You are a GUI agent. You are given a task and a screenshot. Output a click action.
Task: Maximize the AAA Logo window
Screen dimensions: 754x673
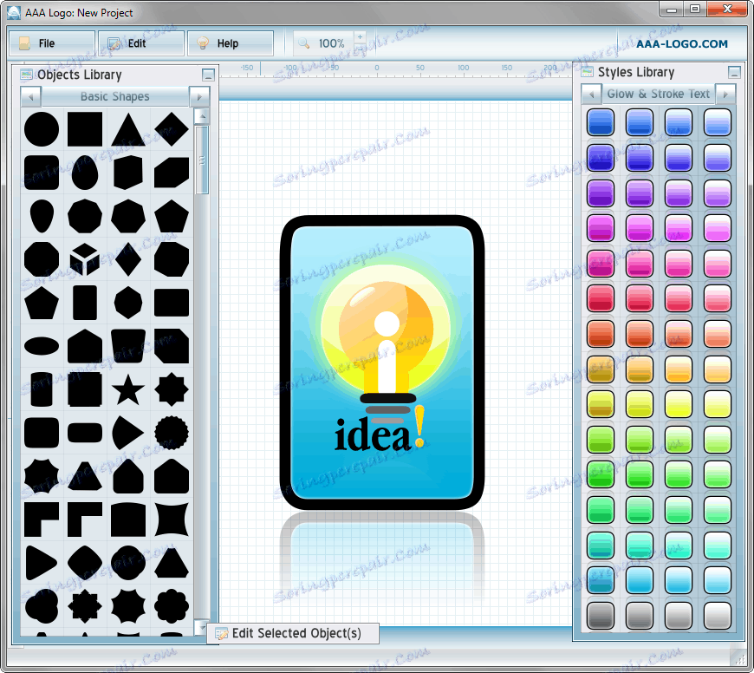[x=695, y=10]
